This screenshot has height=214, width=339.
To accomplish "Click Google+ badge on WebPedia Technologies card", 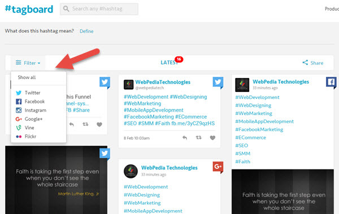I will click(218, 167).
